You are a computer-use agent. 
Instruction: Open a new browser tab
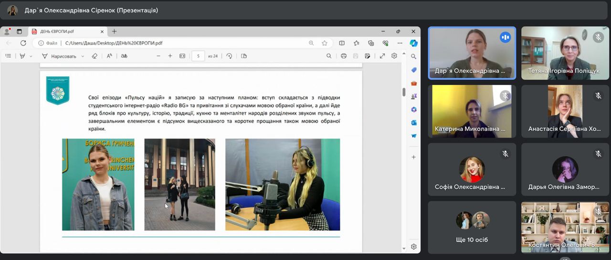tap(114, 32)
